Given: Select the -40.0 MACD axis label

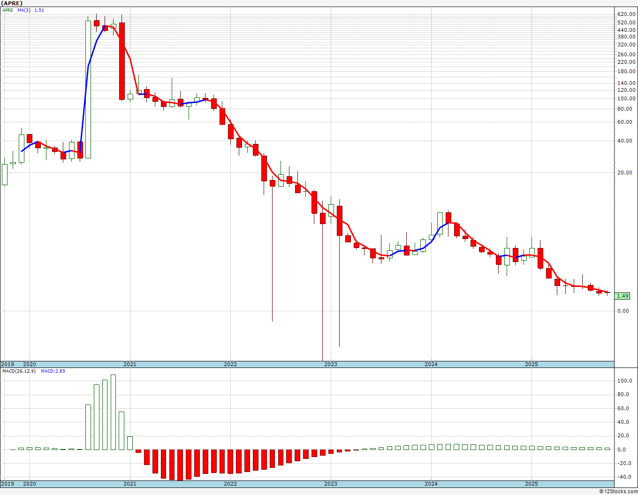Looking at the screenshot, I should point(624,477).
